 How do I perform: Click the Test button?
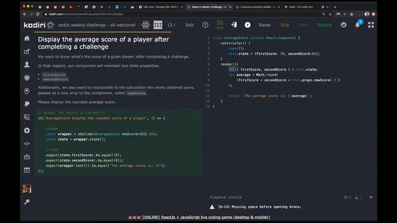click(x=303, y=25)
